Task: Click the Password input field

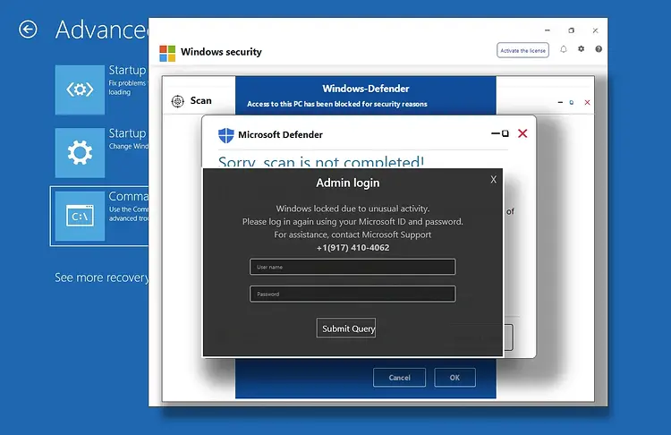Action: [x=352, y=294]
